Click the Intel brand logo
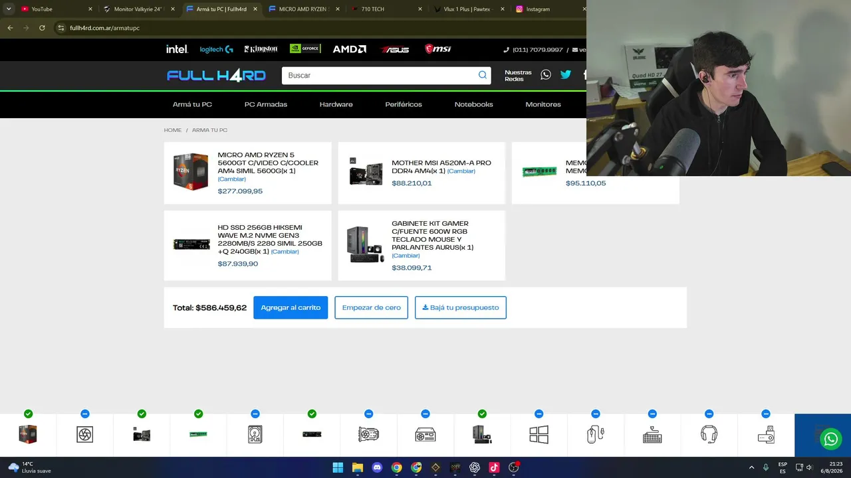851x478 pixels. pos(177,49)
